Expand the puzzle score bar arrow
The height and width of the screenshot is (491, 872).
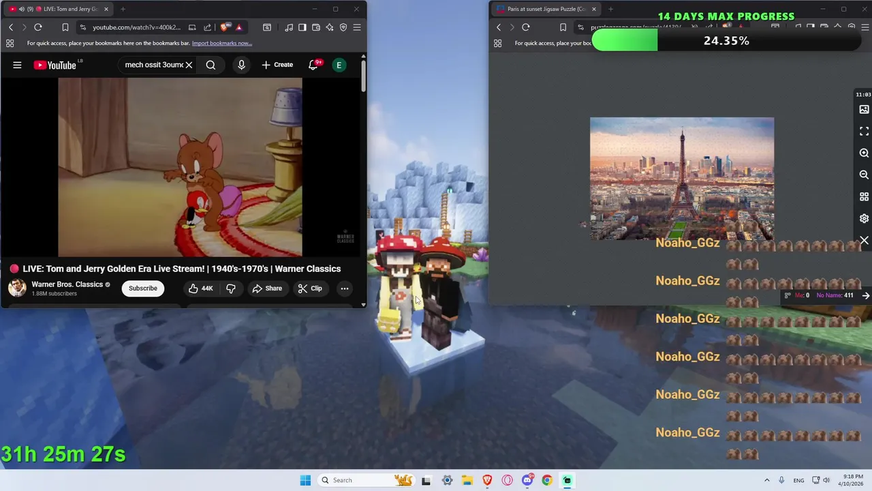(x=865, y=295)
